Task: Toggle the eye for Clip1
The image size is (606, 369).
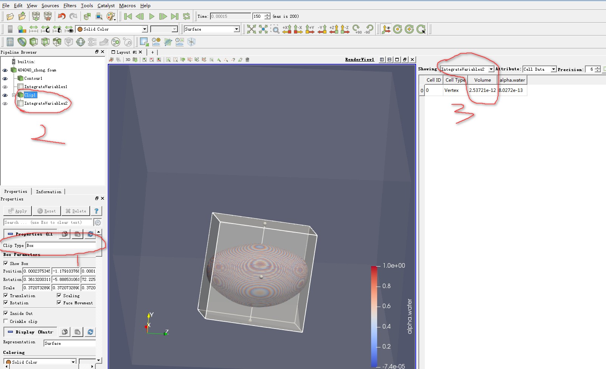Action: [x=5, y=95]
